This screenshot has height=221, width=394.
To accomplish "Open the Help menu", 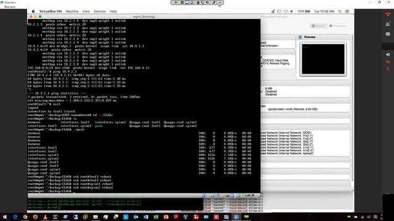I will point(113,11).
